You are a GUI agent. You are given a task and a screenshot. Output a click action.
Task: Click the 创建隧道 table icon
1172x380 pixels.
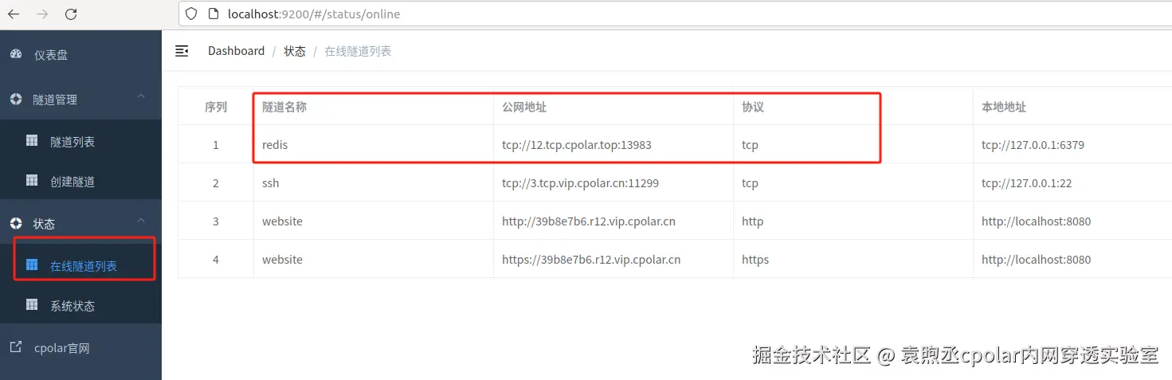[x=32, y=180]
